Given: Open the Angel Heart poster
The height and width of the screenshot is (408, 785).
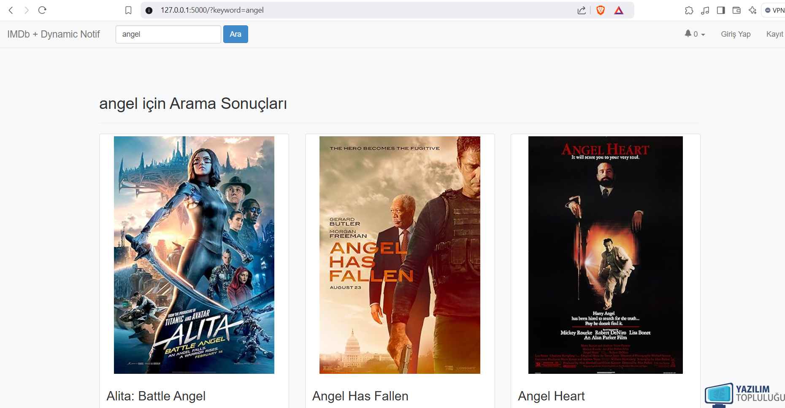Looking at the screenshot, I should (606, 255).
